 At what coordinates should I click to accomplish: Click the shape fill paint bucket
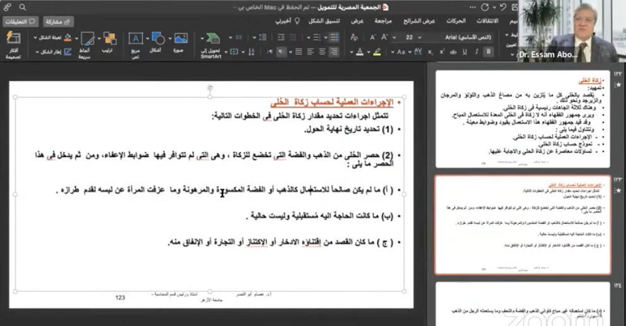[x=68, y=37]
